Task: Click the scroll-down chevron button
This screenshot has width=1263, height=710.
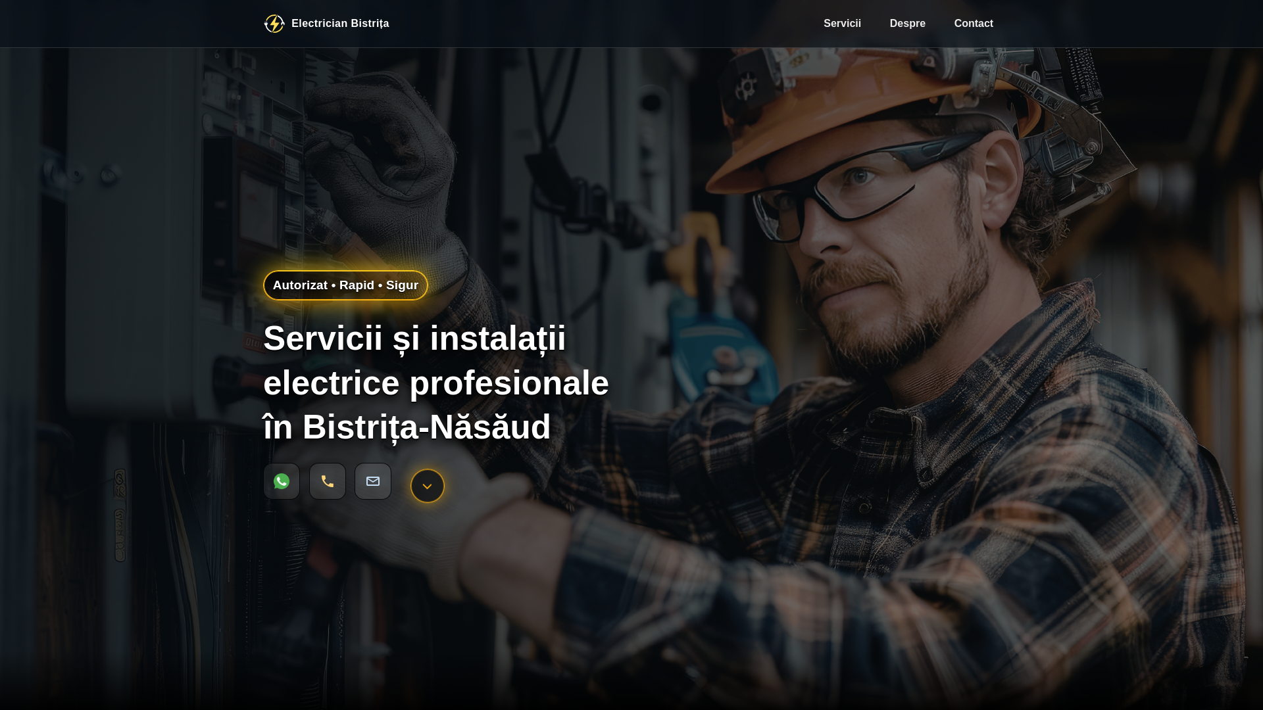Action: [x=428, y=486]
